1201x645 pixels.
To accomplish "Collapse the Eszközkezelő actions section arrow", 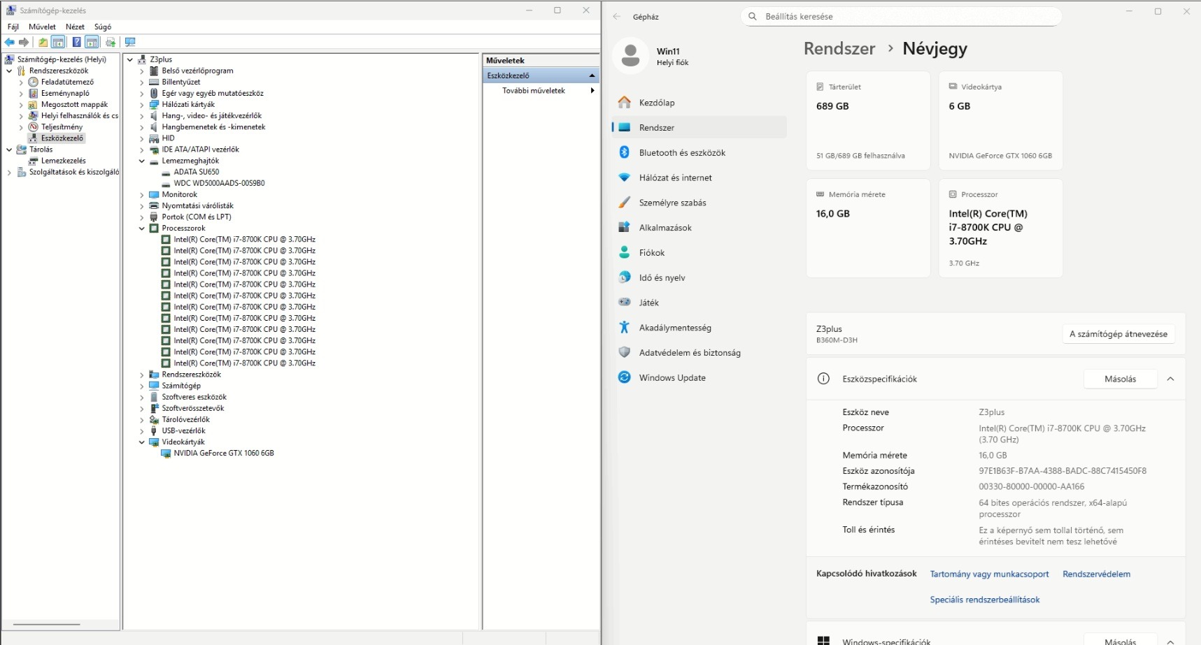I will (592, 75).
